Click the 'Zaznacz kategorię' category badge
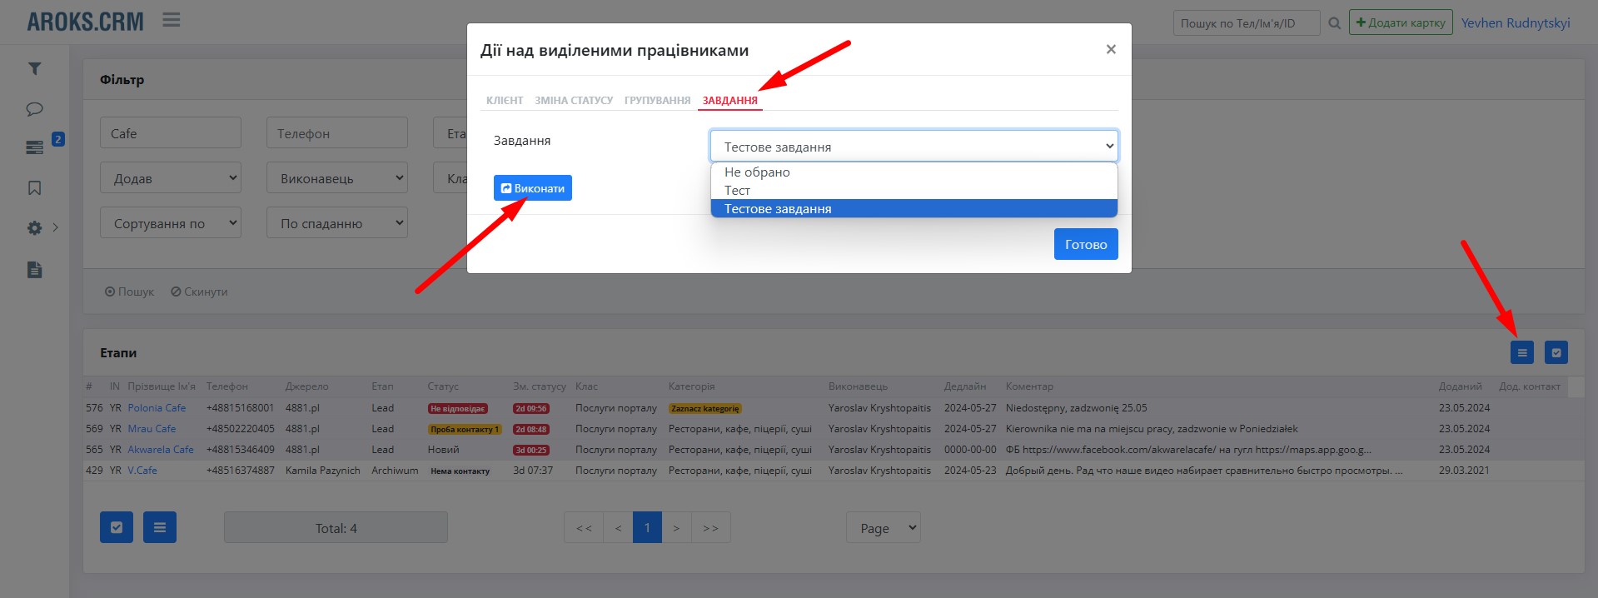1598x598 pixels. [x=705, y=409]
